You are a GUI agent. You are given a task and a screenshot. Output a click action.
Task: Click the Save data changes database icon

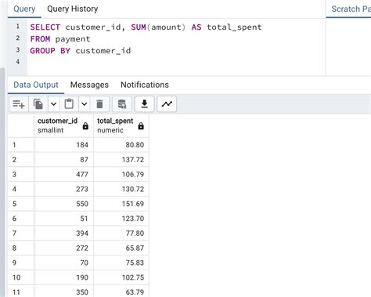[x=121, y=104]
